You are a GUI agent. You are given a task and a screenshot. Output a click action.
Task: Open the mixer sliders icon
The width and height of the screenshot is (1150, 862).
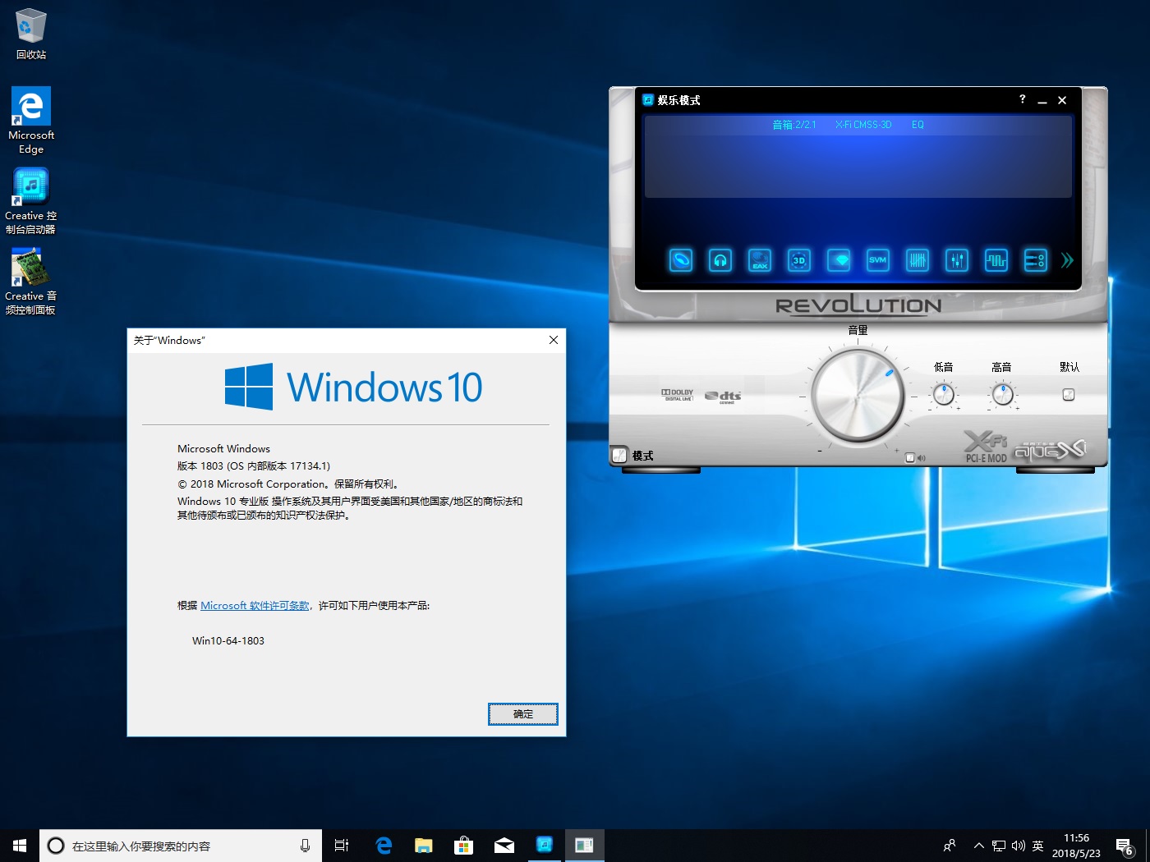(957, 260)
